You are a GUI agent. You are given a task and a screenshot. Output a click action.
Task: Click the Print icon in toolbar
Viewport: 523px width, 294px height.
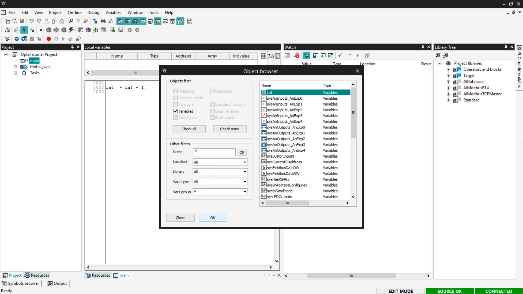103,21
